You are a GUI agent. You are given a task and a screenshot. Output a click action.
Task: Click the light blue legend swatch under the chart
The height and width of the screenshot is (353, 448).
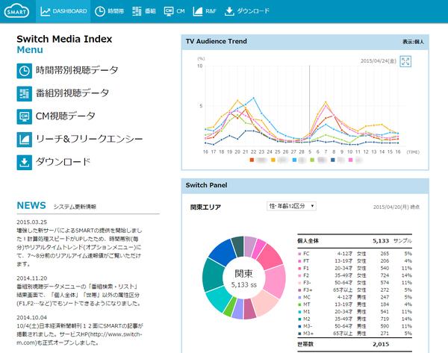tap(294, 160)
